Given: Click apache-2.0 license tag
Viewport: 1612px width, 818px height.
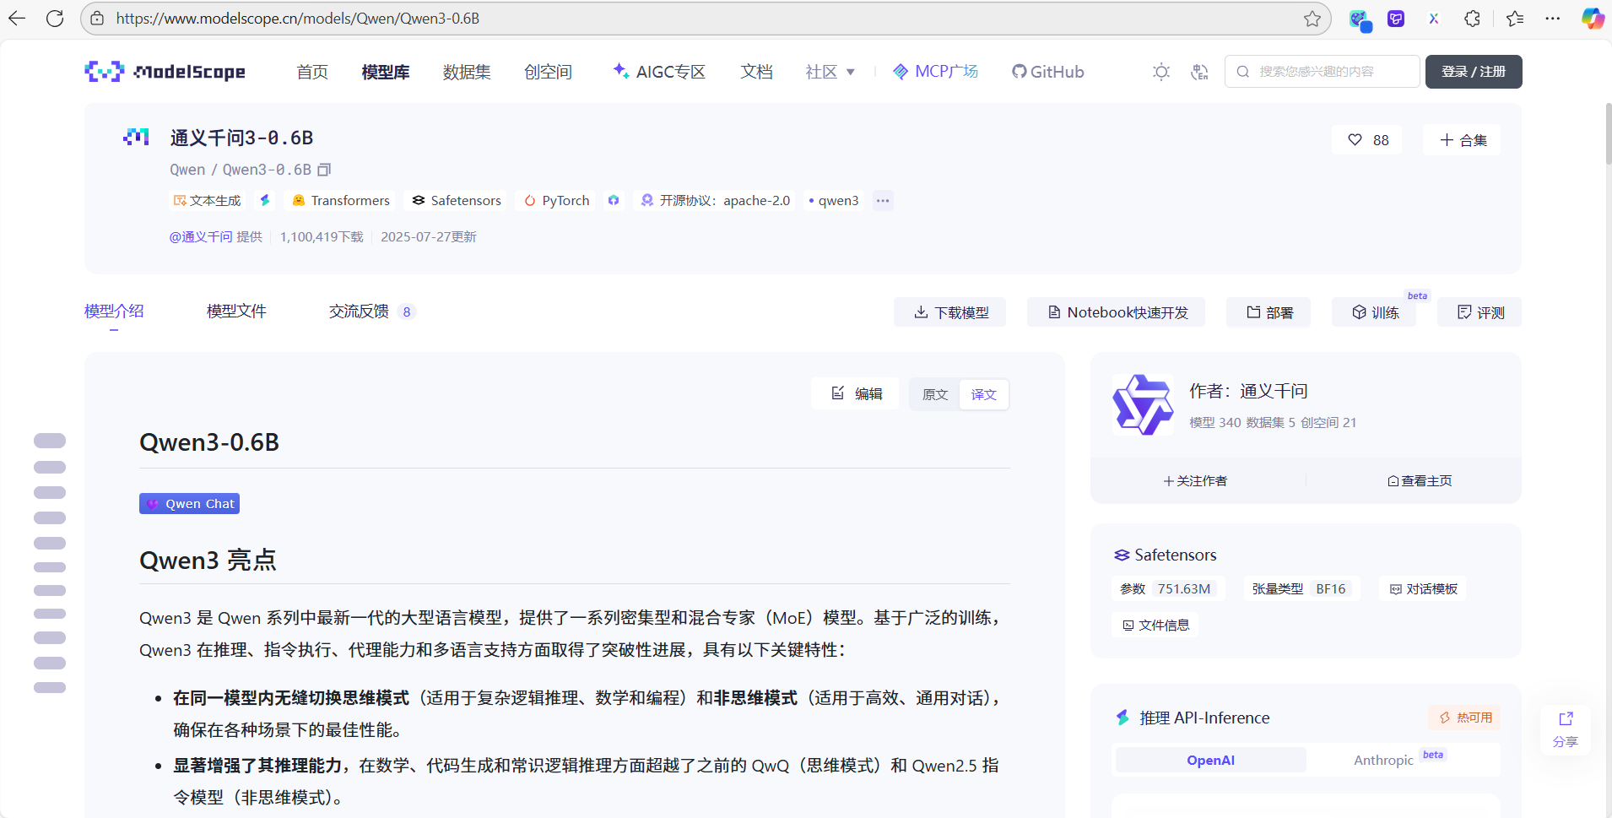Looking at the screenshot, I should point(716,200).
